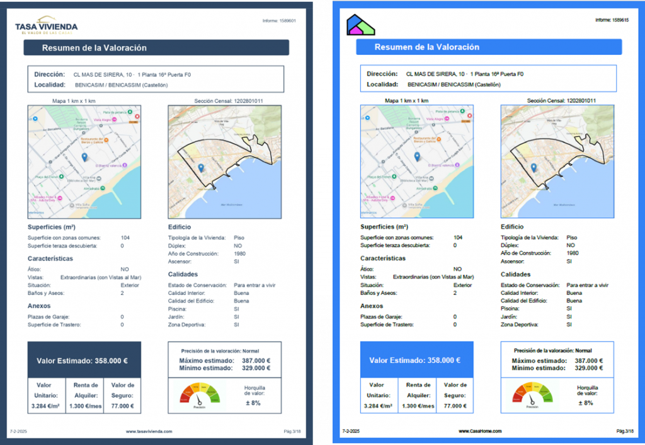
Task: Click the dark navy Valor Estimado box
Action: tap(84, 361)
